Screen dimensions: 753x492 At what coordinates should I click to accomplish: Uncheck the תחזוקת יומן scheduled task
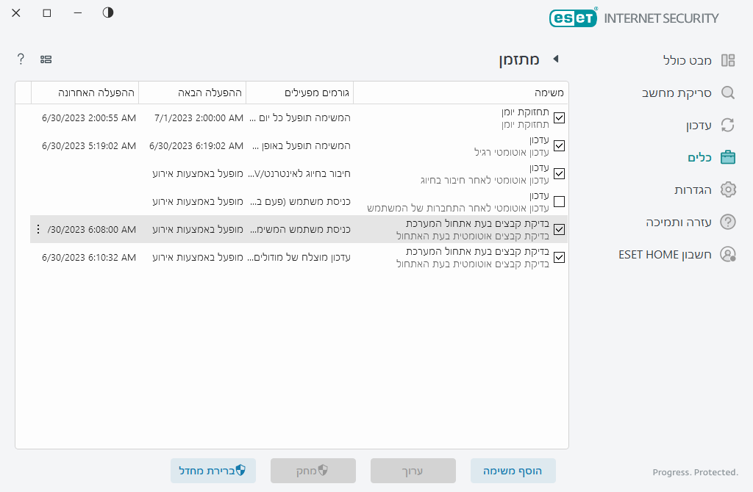pos(559,117)
